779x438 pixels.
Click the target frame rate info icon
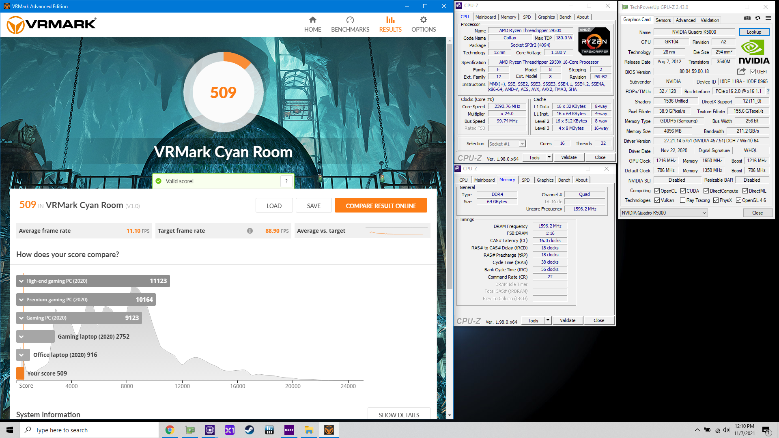[x=250, y=231]
